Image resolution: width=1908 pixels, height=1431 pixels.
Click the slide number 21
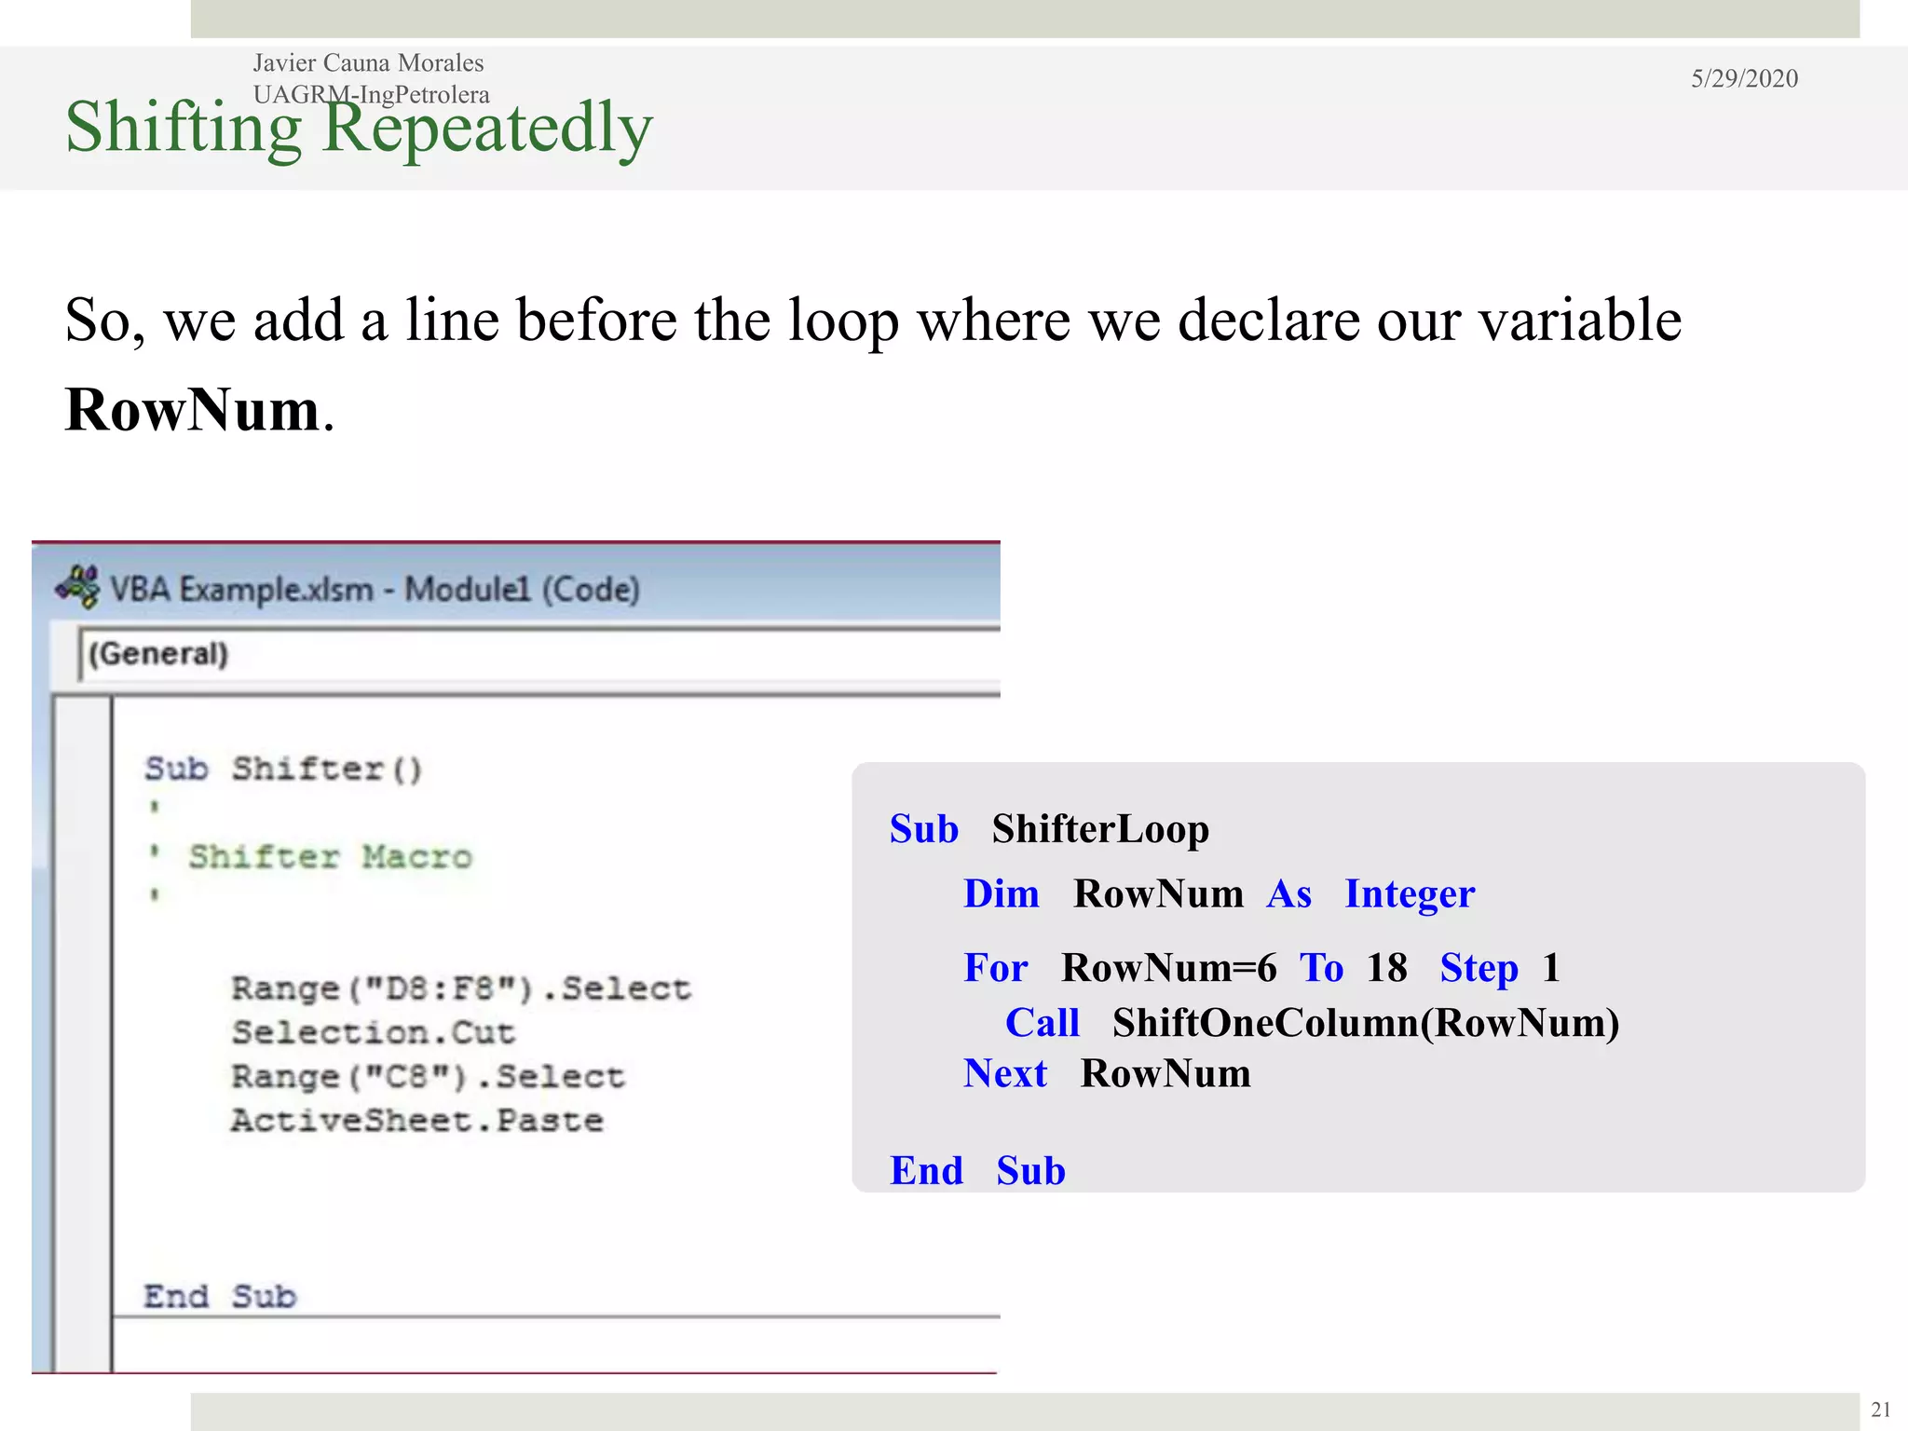1881,1410
